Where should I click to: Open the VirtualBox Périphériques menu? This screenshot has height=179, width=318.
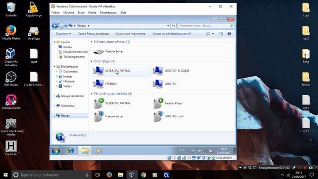(x=108, y=12)
